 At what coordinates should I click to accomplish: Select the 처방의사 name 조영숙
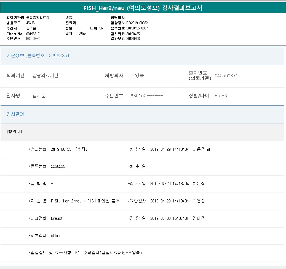pyautogui.click(x=137, y=76)
